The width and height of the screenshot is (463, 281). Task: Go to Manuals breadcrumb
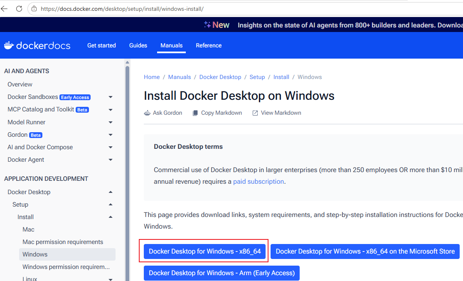[x=180, y=77]
